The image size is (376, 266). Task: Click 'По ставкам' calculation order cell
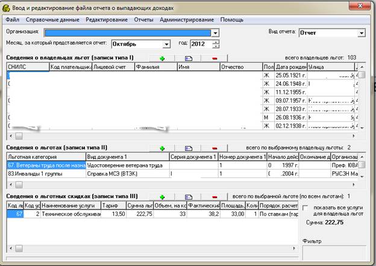pos(278,214)
